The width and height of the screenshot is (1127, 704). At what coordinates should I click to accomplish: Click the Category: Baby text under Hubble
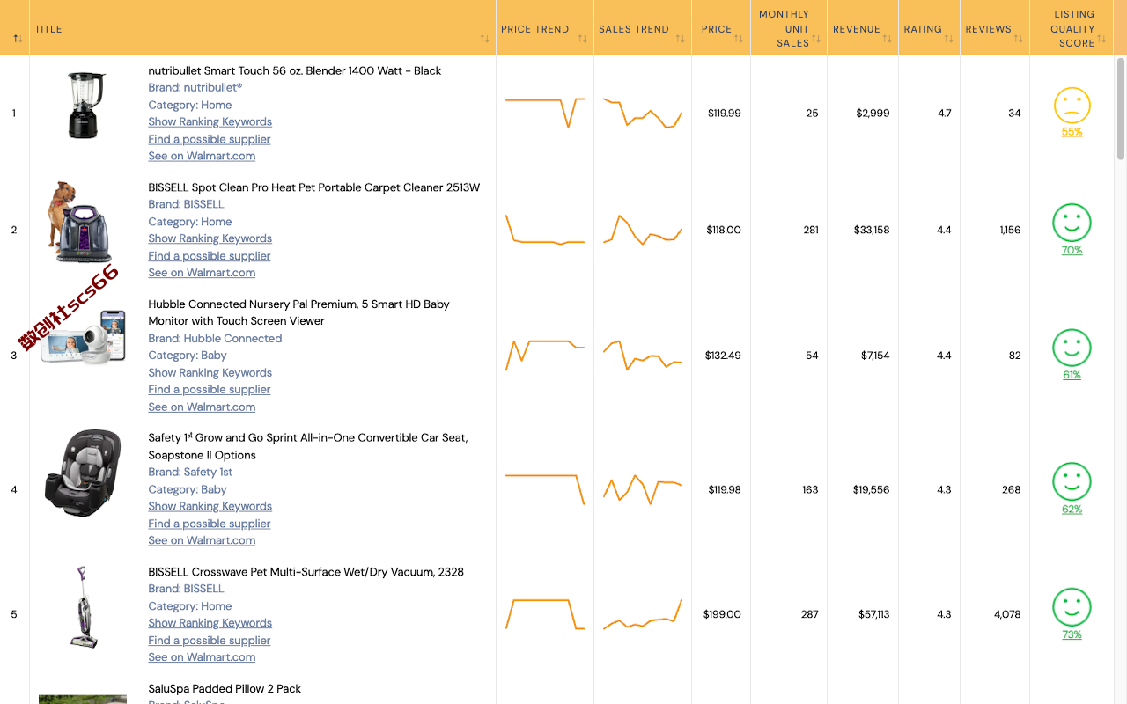click(x=188, y=356)
